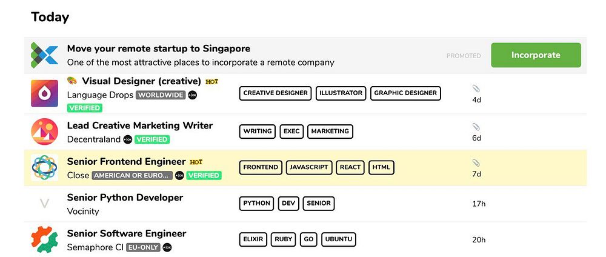Open Close company logo
Image resolution: width=606 pixels, height=257 pixels.
coord(44,167)
